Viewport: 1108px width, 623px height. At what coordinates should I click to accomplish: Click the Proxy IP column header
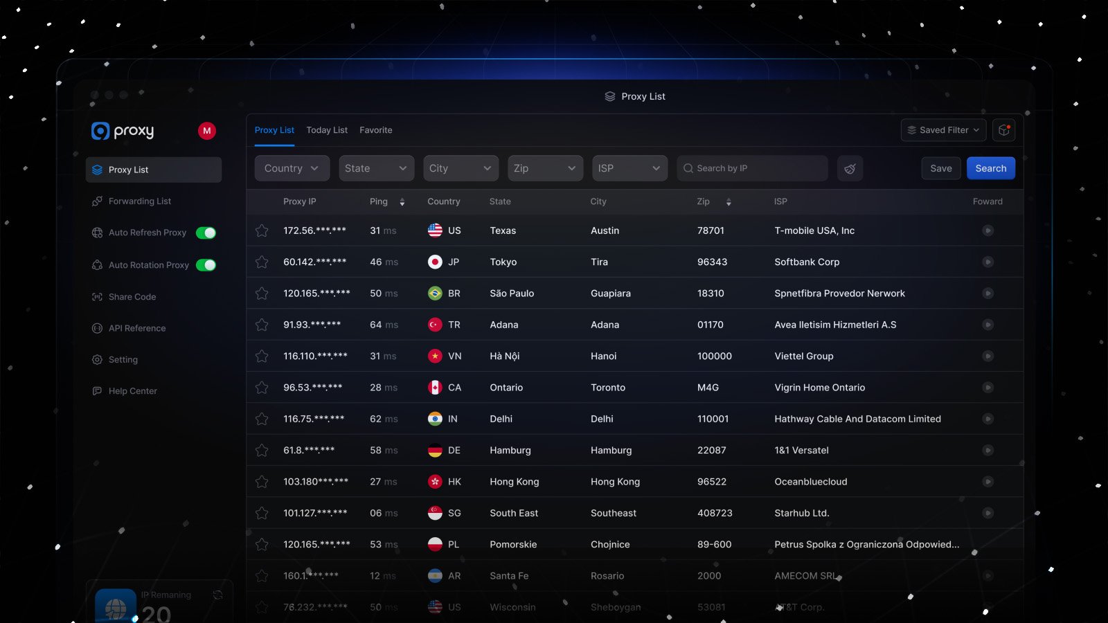[300, 201]
